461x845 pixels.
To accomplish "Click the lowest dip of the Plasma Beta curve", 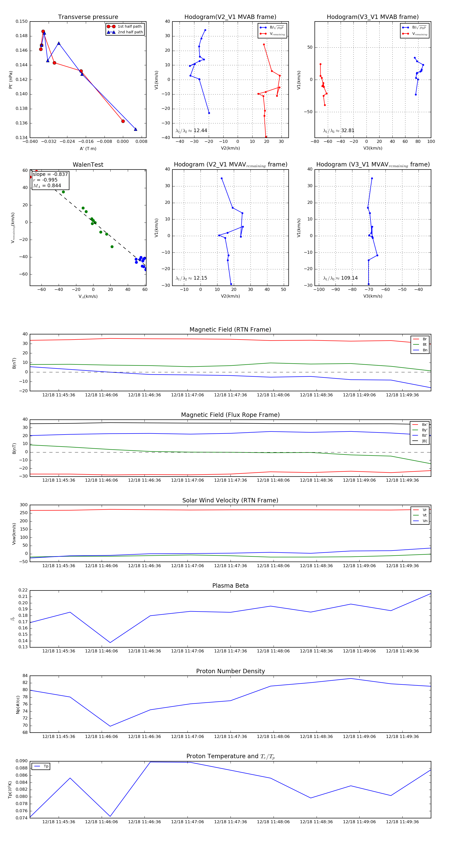I will (x=110, y=643).
